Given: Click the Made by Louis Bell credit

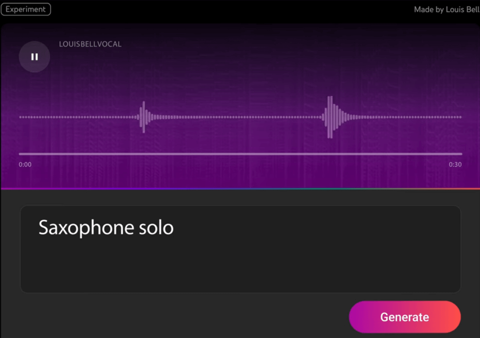Looking at the screenshot, I should [446, 9].
